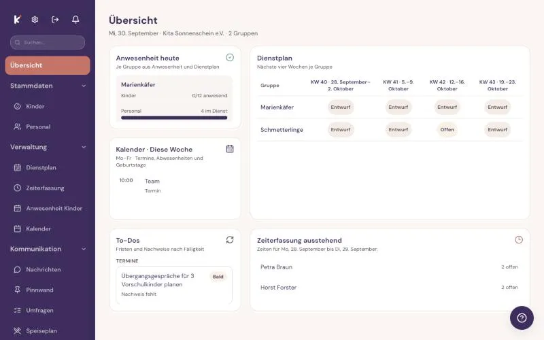This screenshot has height=340, width=544.
Task: Click the Speiseplan utensils icon
Action: click(x=18, y=330)
